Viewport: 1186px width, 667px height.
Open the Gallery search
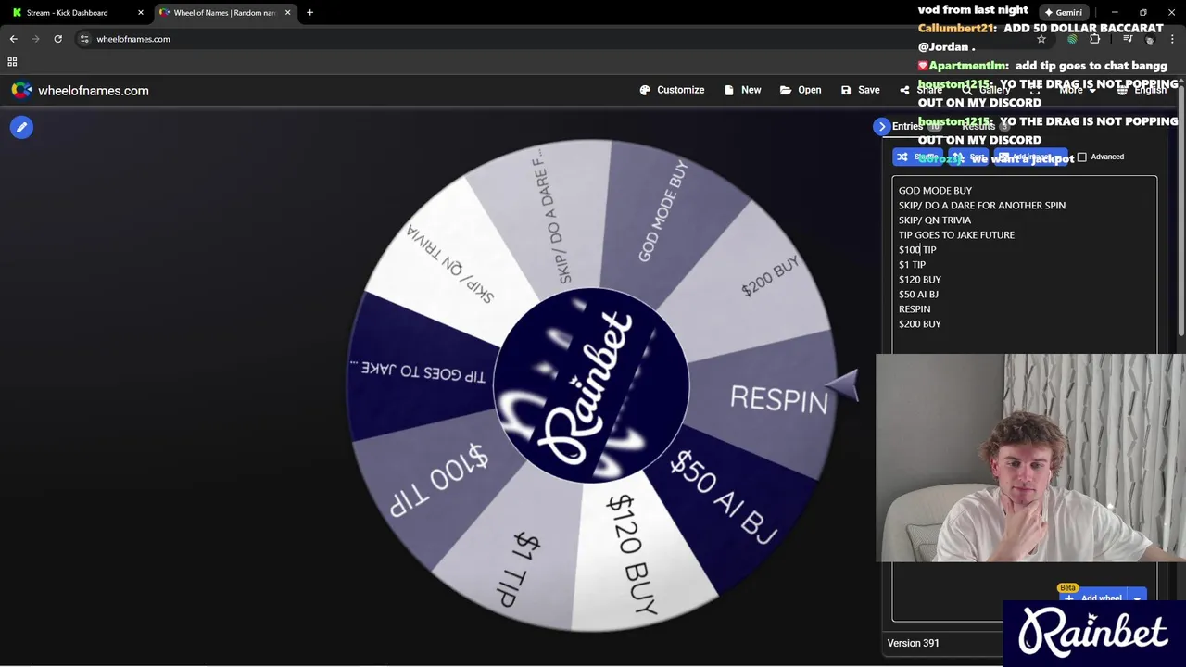click(987, 90)
